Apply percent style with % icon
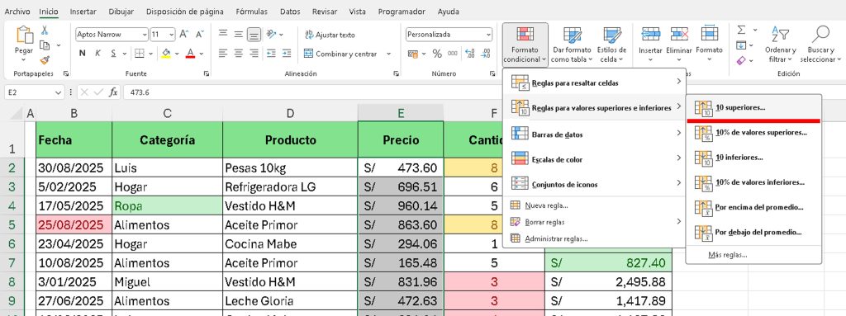The width and height of the screenshot is (846, 316). tap(437, 54)
